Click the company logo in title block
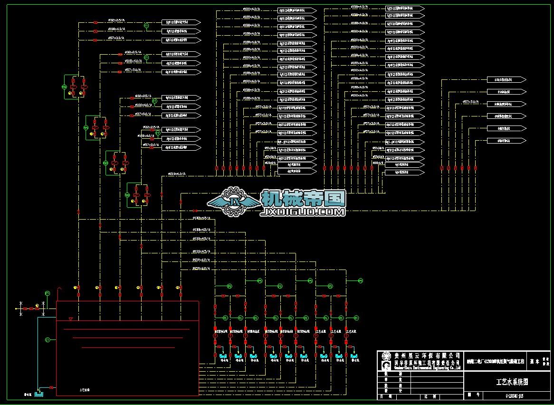Screen dimensions: 554x405 pos(386,361)
